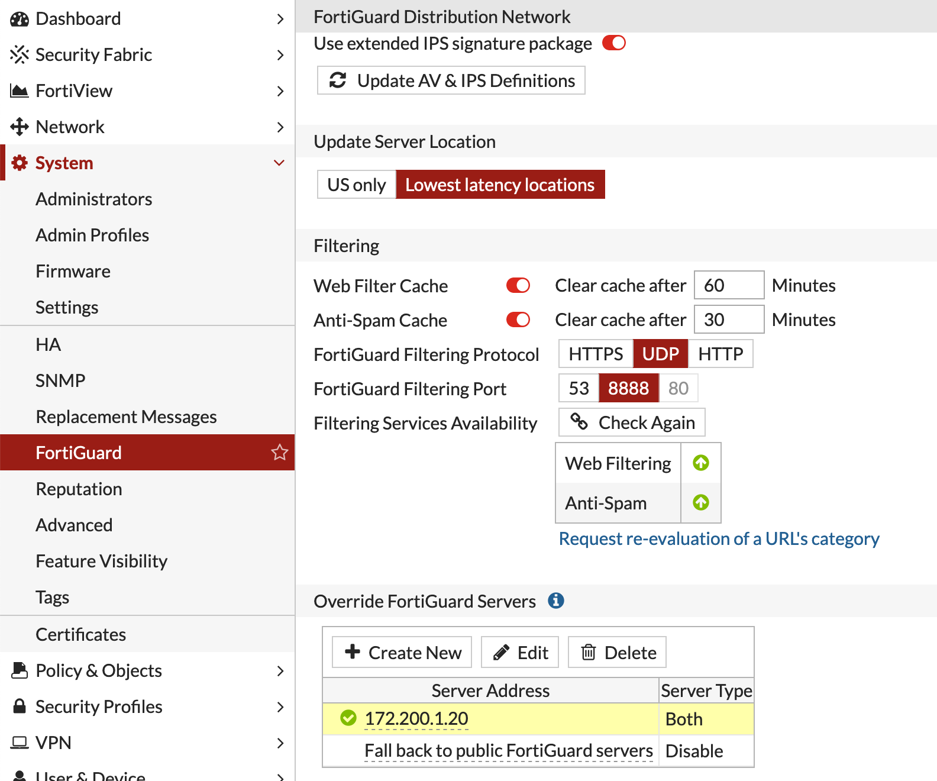Click Update AV & IPS Definitions button
Image resolution: width=937 pixels, height=781 pixels.
click(451, 80)
